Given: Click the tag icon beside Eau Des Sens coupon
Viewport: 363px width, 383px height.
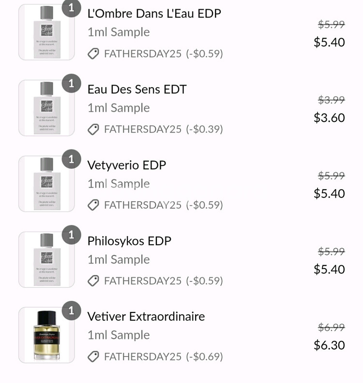Looking at the screenshot, I should pyautogui.click(x=93, y=129).
